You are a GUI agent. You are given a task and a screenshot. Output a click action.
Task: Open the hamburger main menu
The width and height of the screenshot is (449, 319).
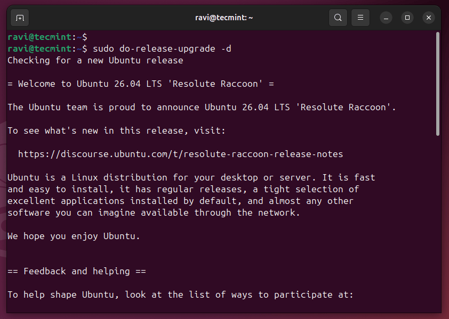(360, 18)
